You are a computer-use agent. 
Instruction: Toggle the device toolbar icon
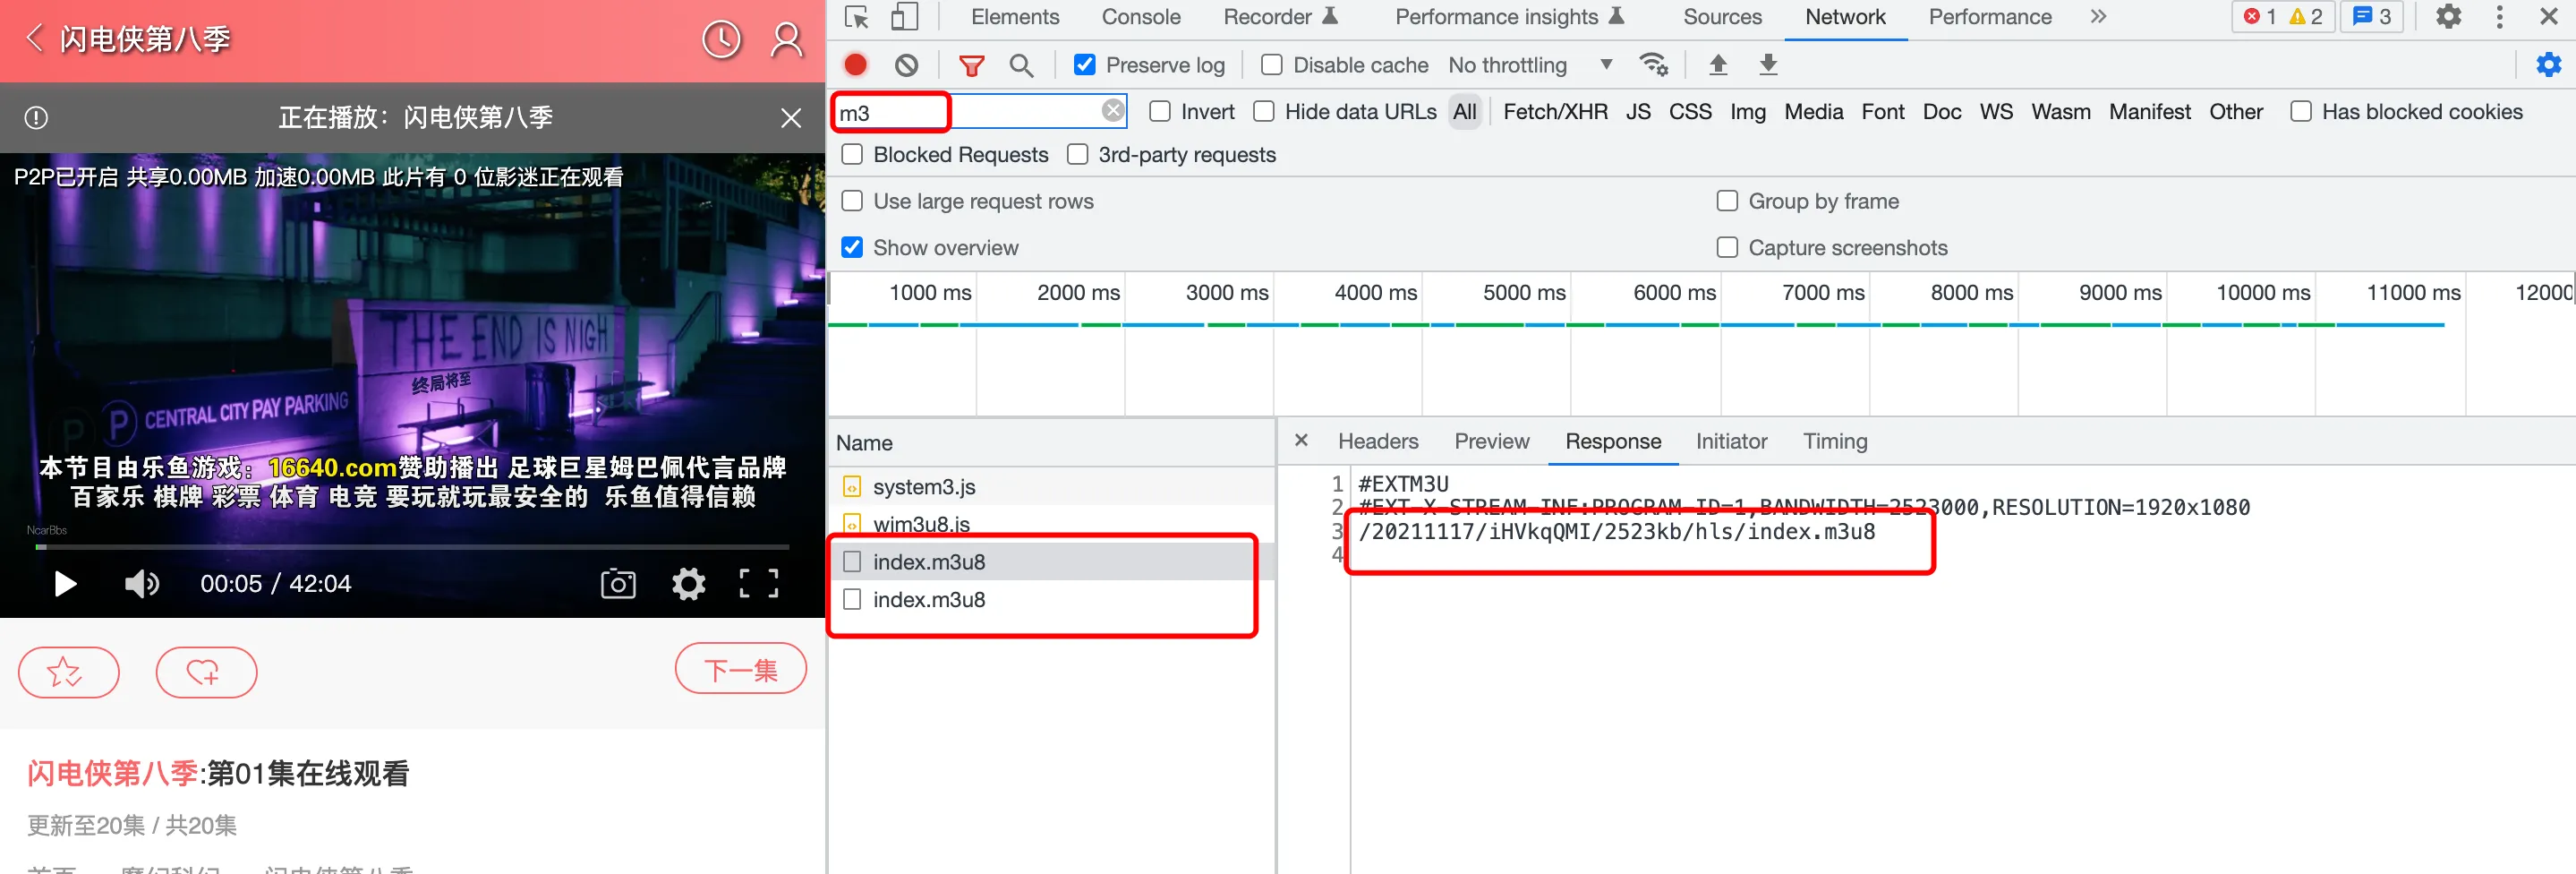click(904, 17)
